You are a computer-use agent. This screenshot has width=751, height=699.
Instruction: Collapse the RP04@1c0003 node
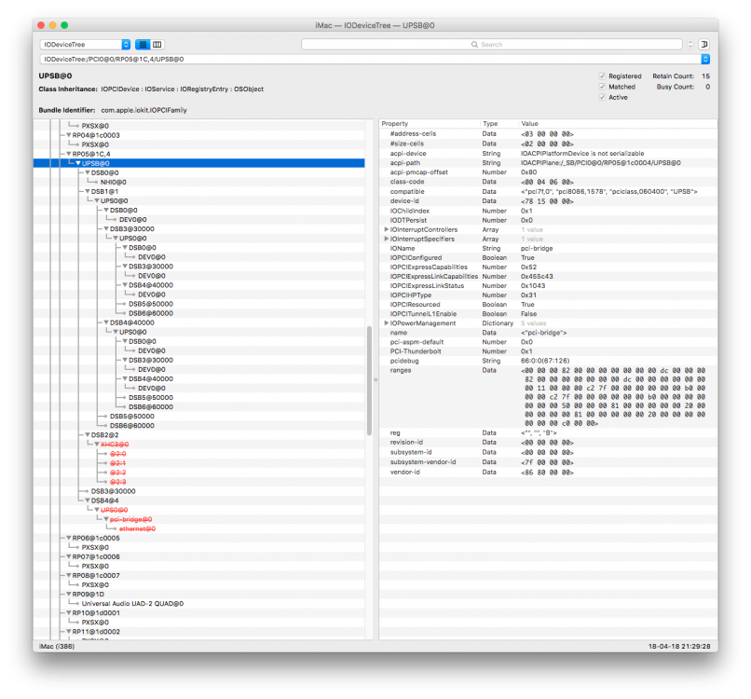[x=69, y=135]
